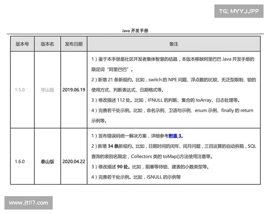Click the line about 修改描述 112 处
The width and height of the screenshot is (268, 214).
click(165, 100)
